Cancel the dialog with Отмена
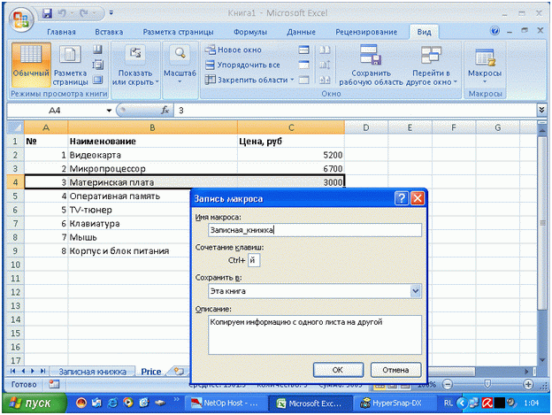This screenshot has width=552, height=415. tap(395, 370)
